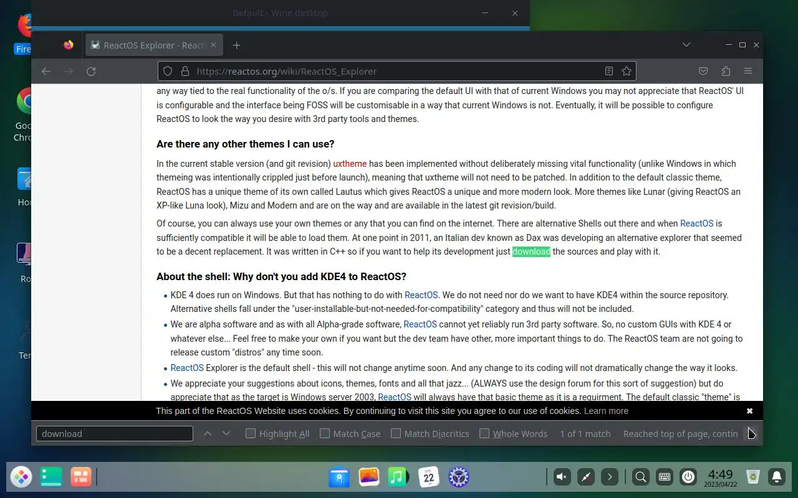798x498 pixels.
Task: Jump to previous find match arrow
Action: (x=208, y=433)
